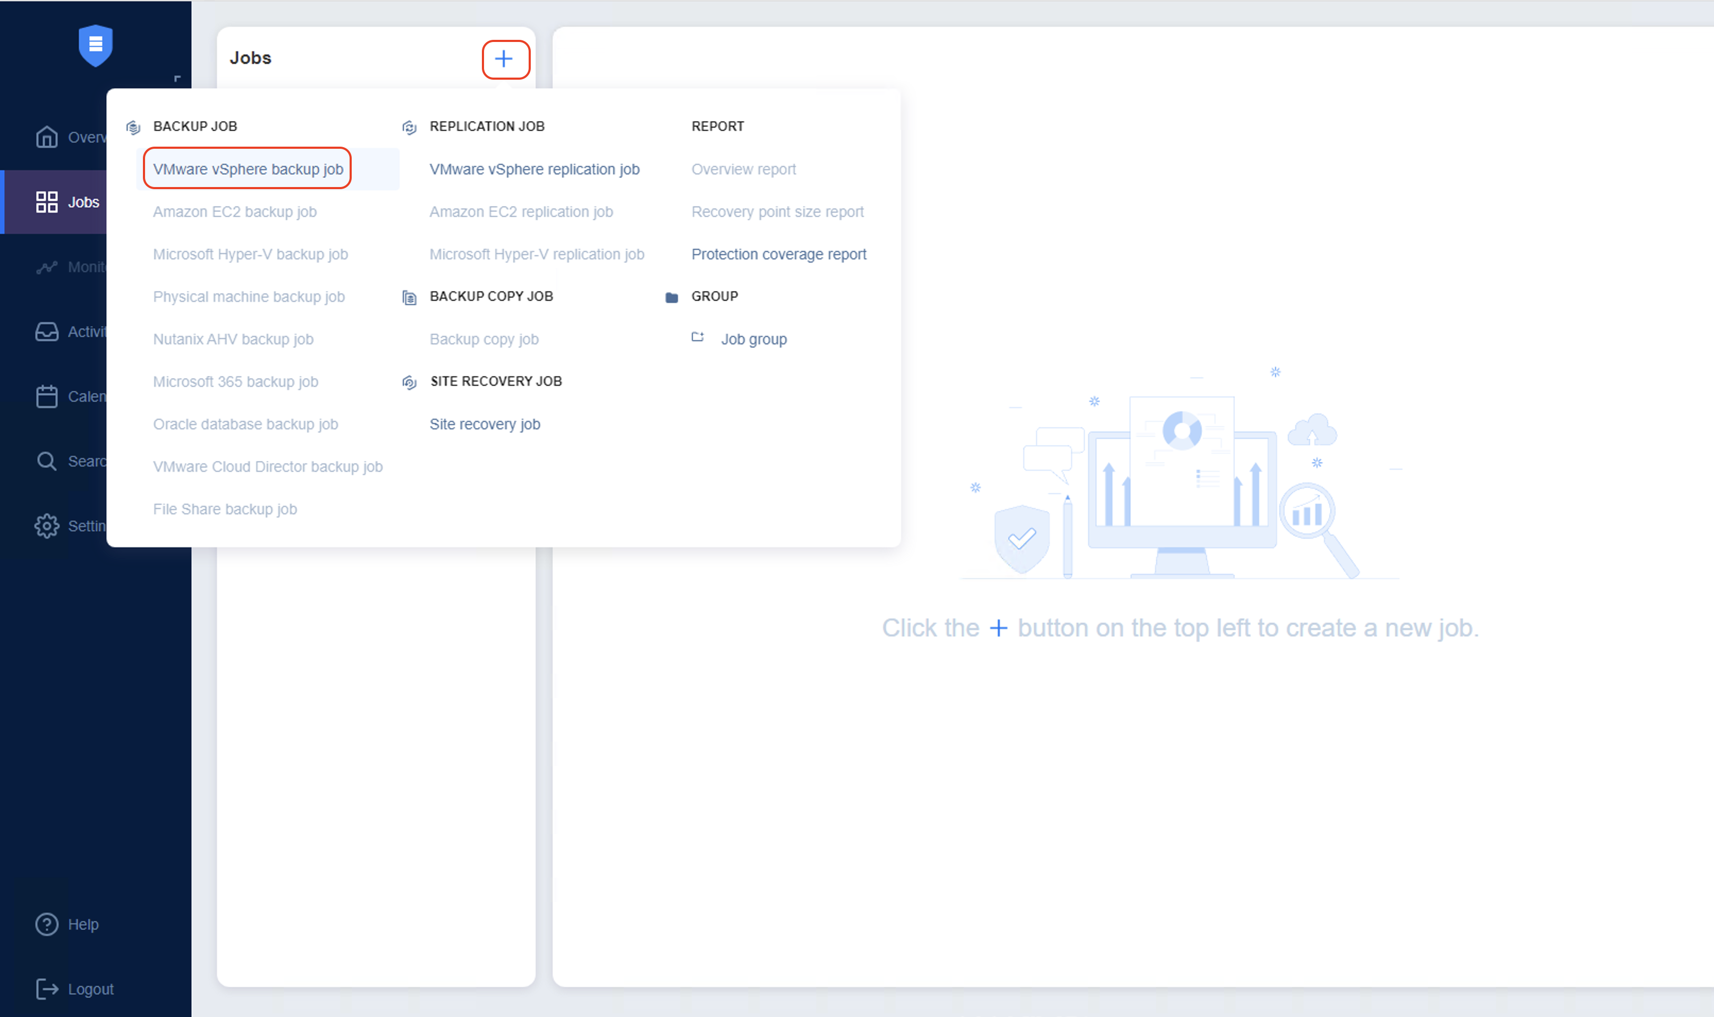Select Amazon EC2 backup job
1714x1017 pixels.
235,212
